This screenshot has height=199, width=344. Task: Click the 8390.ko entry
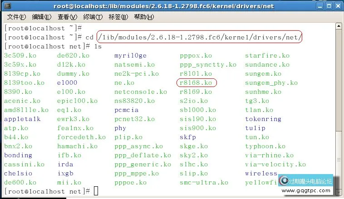[x=18, y=92]
